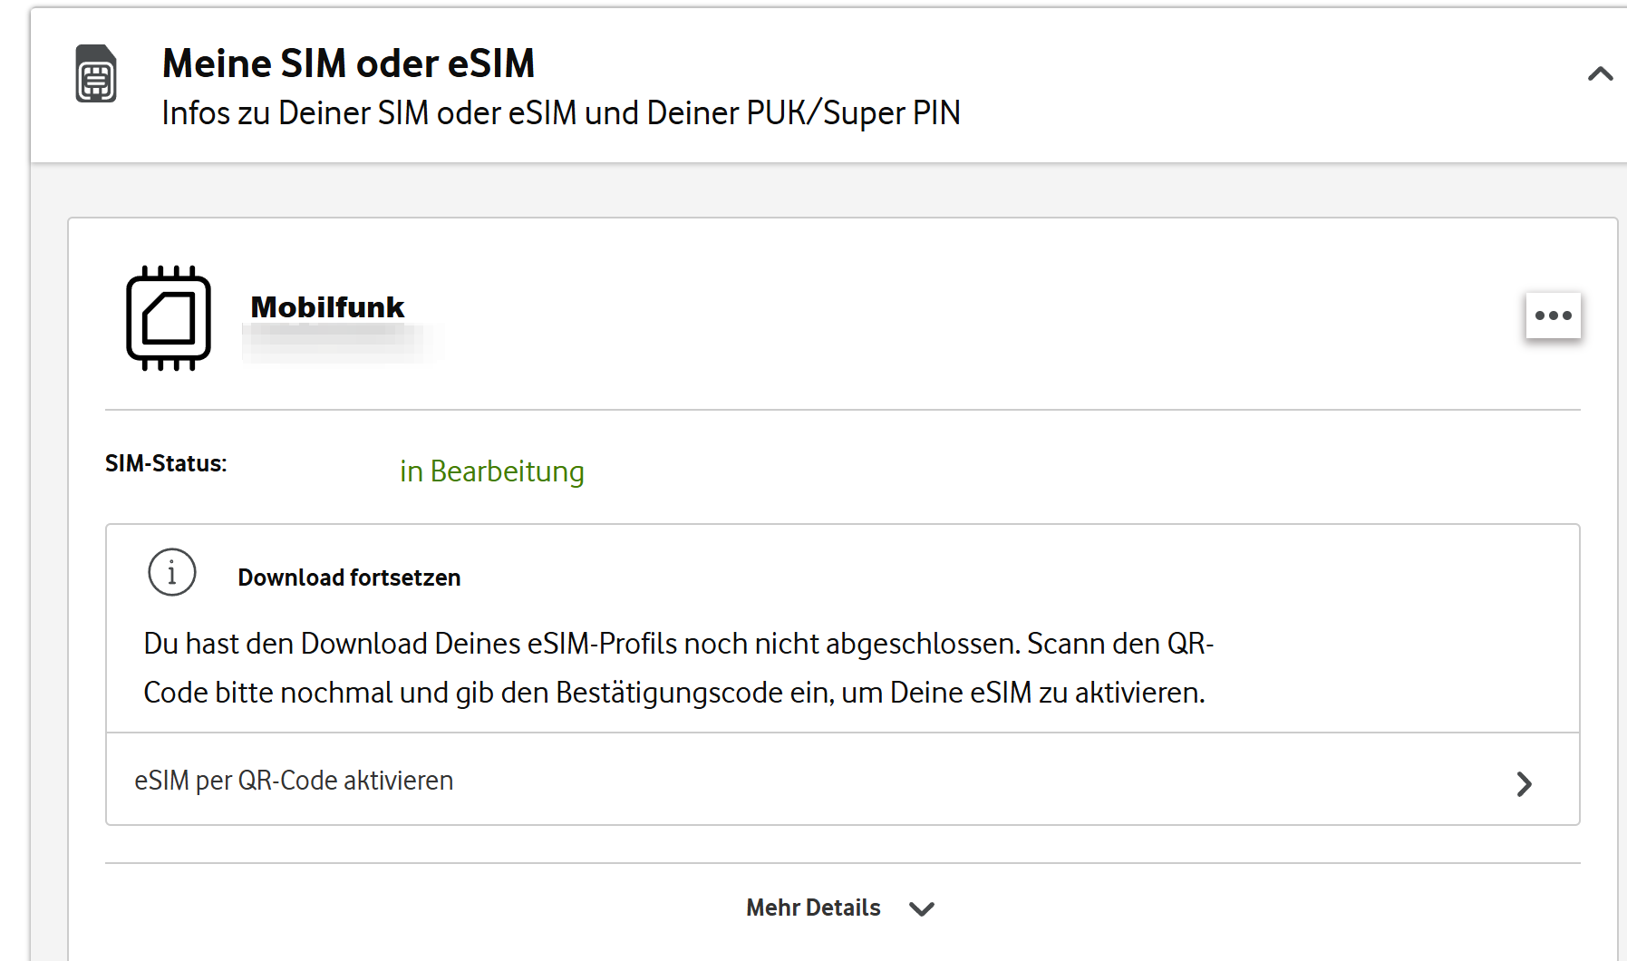The image size is (1627, 961).
Task: Click the SIM-Status label
Action: [166, 463]
